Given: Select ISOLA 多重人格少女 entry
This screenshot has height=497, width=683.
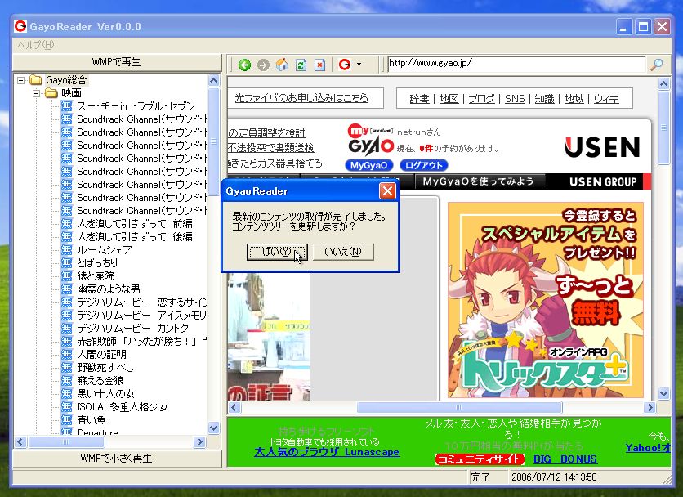Looking at the screenshot, I should [123, 407].
